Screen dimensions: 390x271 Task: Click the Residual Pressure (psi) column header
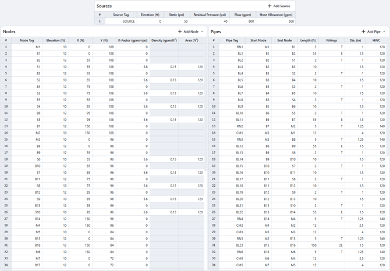pyautogui.click(x=210, y=15)
